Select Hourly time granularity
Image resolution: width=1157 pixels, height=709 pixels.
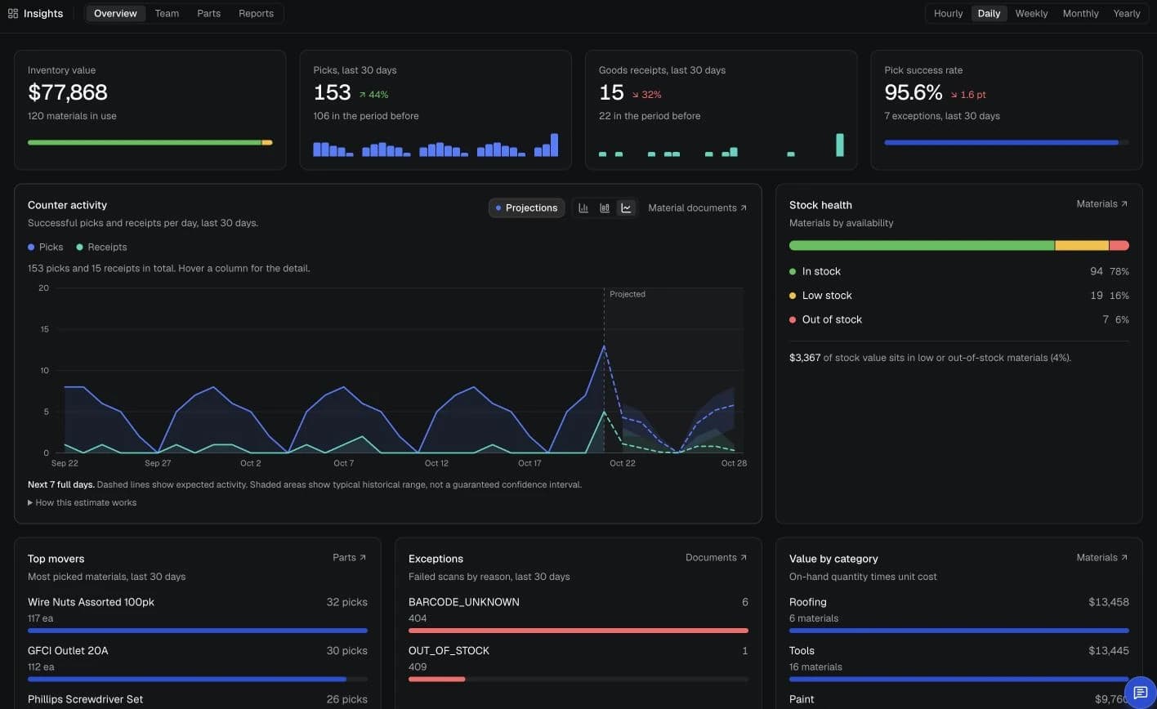(948, 14)
